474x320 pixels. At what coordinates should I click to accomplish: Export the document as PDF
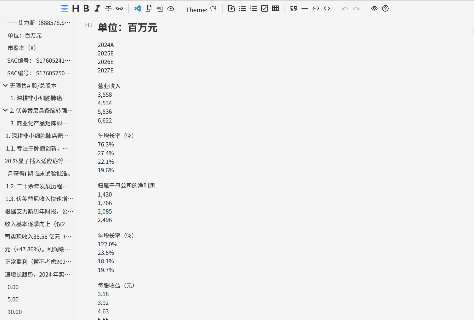tap(160, 9)
